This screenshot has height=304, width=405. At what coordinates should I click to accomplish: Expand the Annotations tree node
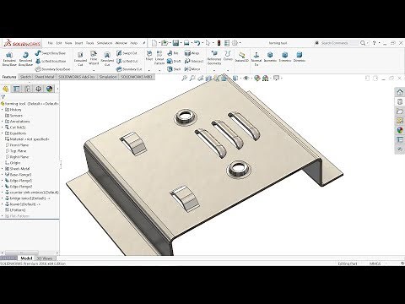point(3,122)
